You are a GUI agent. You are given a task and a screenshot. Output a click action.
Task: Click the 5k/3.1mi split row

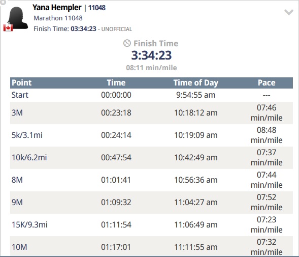151,135
